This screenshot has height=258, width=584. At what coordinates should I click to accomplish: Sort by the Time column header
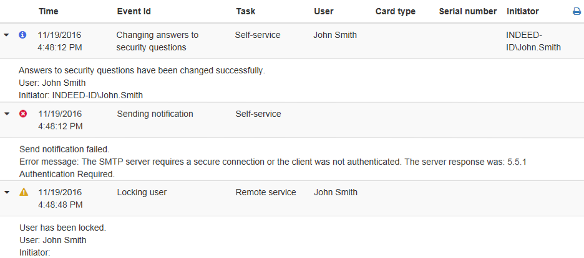[49, 12]
